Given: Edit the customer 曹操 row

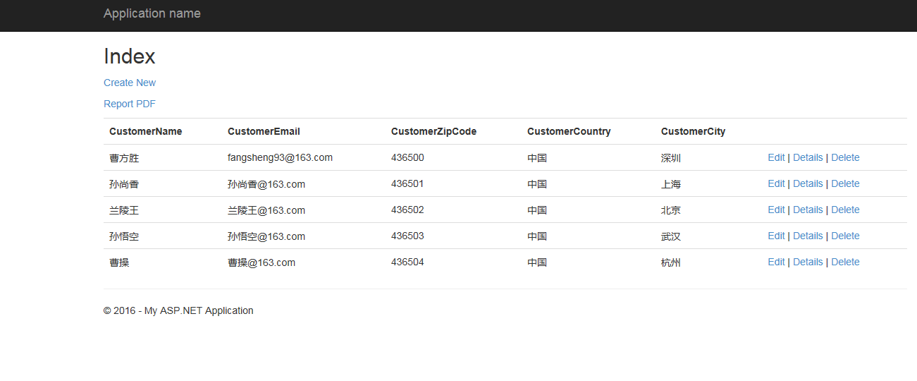Looking at the screenshot, I should [776, 262].
